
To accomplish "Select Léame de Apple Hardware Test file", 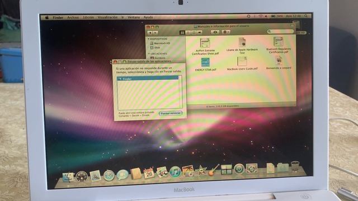I will pyautogui.click(x=242, y=46).
